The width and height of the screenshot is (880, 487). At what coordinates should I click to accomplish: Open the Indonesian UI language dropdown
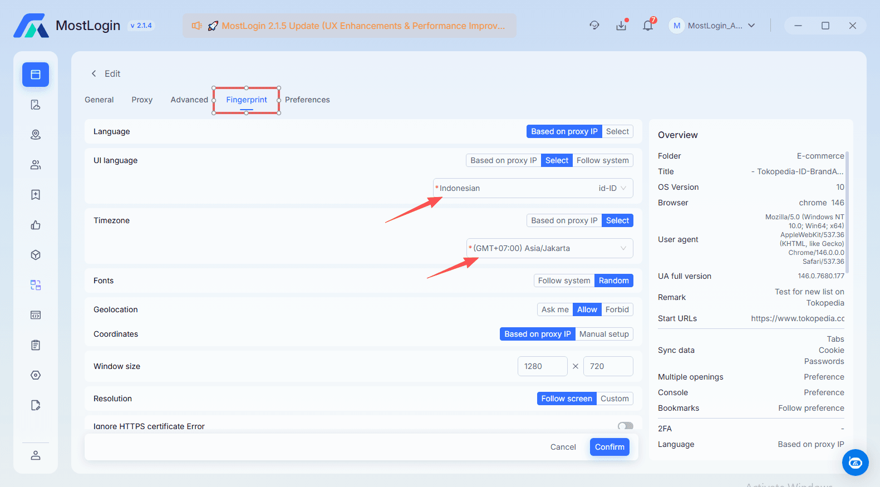click(533, 188)
